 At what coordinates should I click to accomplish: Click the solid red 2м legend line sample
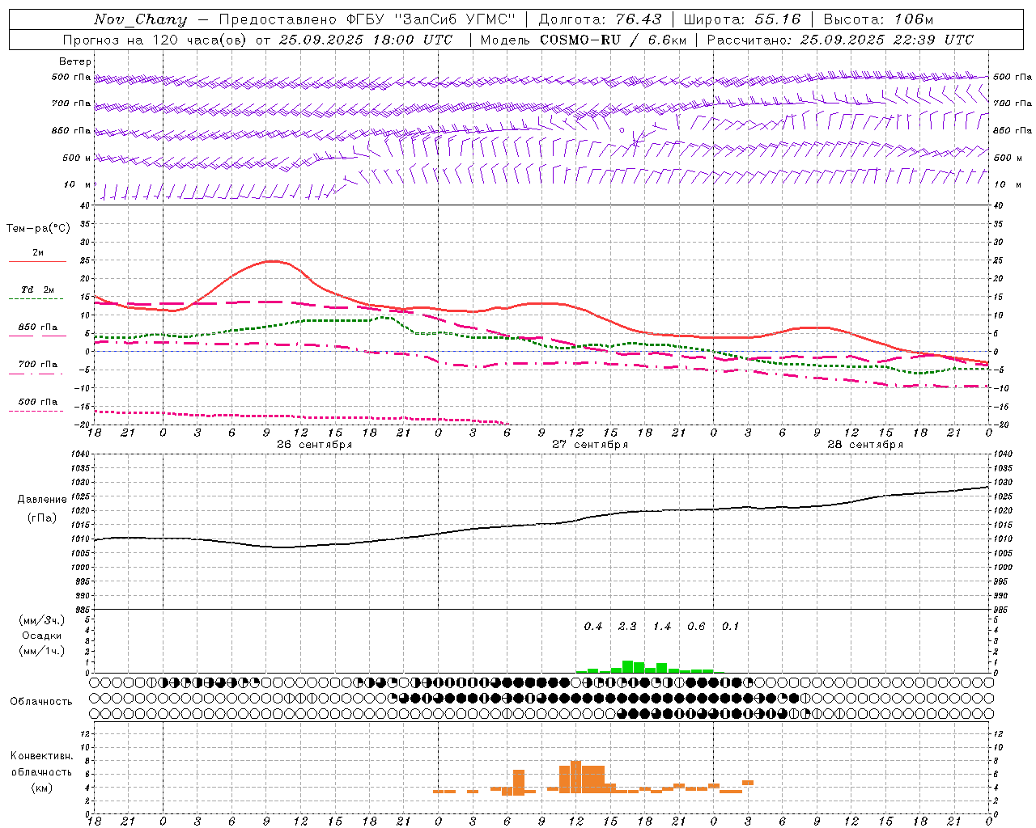(x=37, y=261)
